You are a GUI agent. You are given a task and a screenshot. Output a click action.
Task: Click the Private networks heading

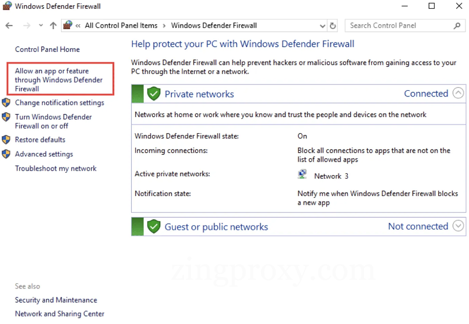tap(199, 94)
